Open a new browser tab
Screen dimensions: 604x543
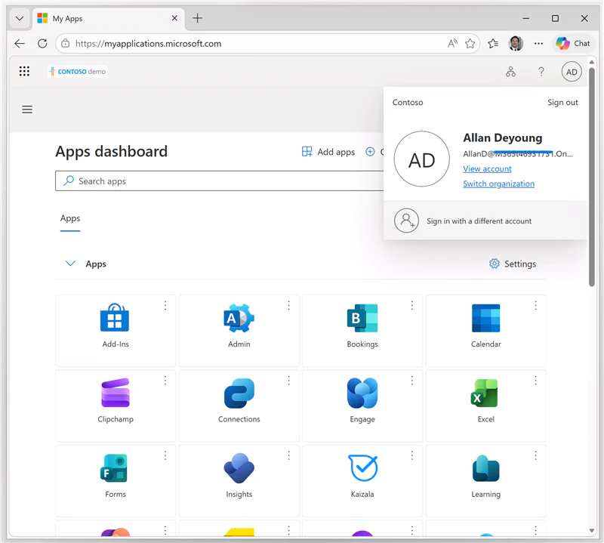(x=198, y=18)
